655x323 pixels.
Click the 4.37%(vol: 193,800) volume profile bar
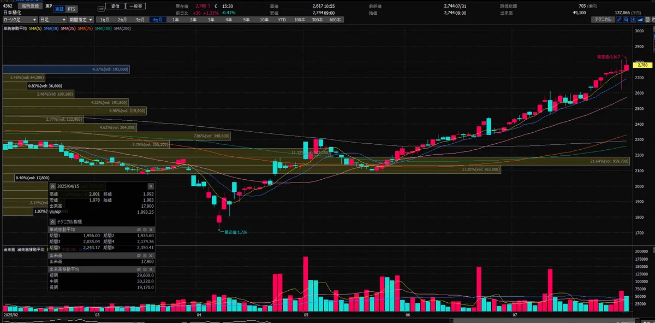pos(66,69)
